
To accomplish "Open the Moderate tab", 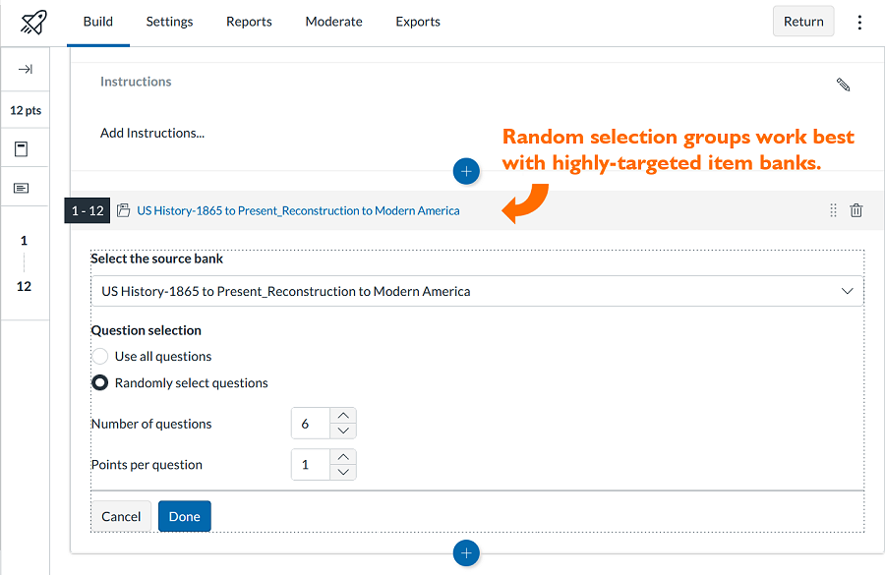I will pos(333,22).
